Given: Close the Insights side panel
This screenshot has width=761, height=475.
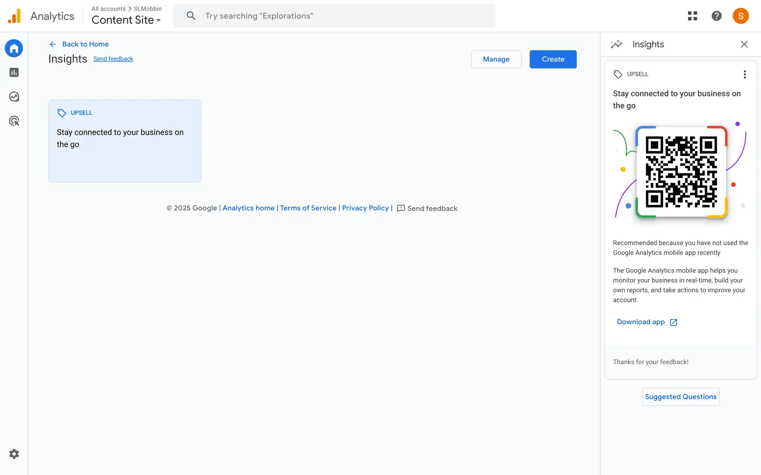Looking at the screenshot, I should coord(744,44).
